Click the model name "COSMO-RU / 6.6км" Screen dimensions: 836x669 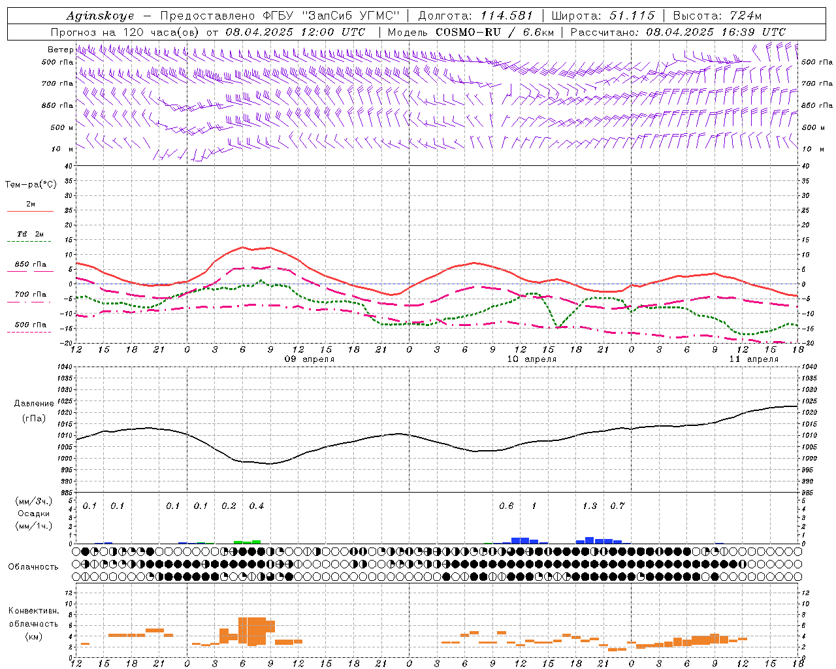(x=495, y=32)
